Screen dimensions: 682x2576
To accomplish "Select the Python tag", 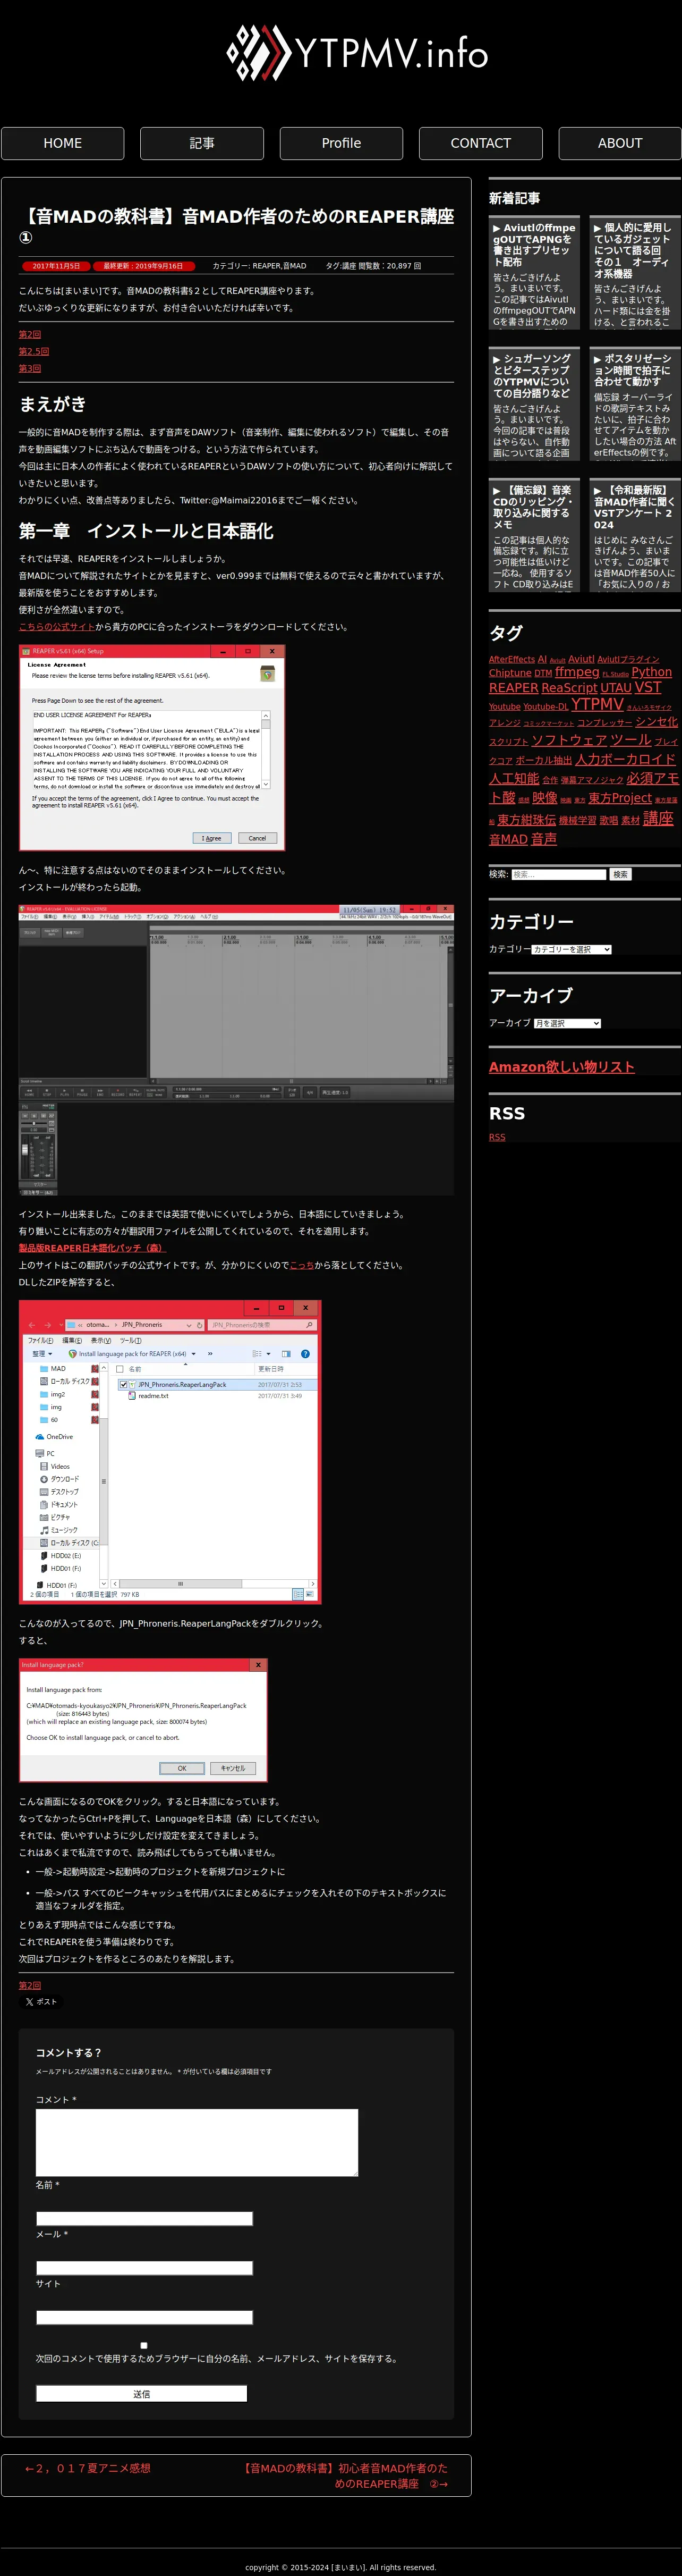I will pos(651,672).
